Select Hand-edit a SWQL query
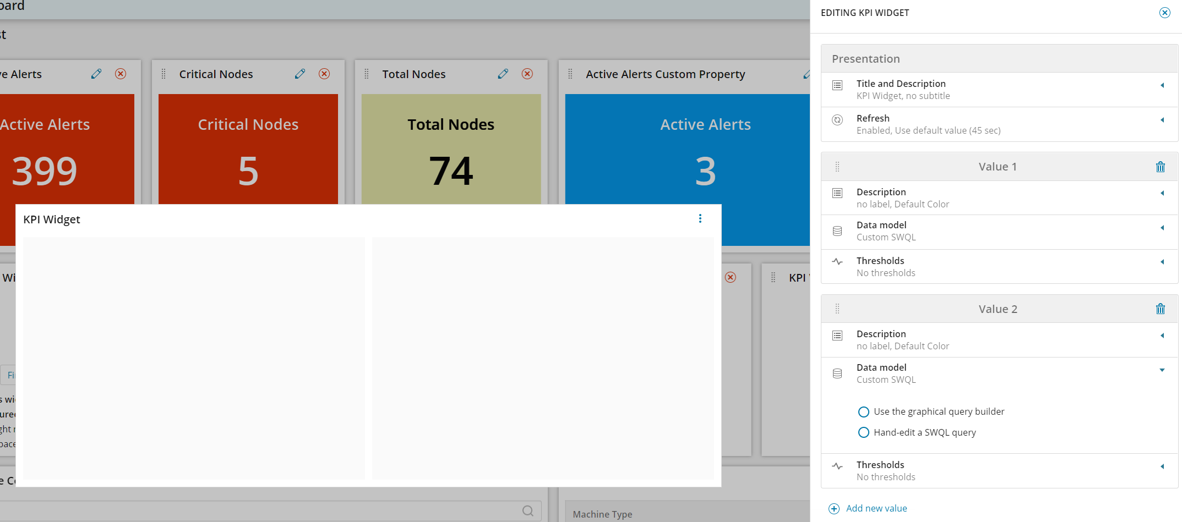 pyautogui.click(x=864, y=432)
